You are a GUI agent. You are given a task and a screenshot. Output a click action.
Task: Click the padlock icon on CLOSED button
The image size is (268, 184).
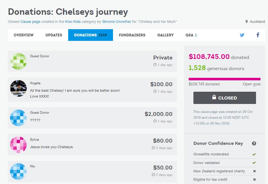click(214, 97)
